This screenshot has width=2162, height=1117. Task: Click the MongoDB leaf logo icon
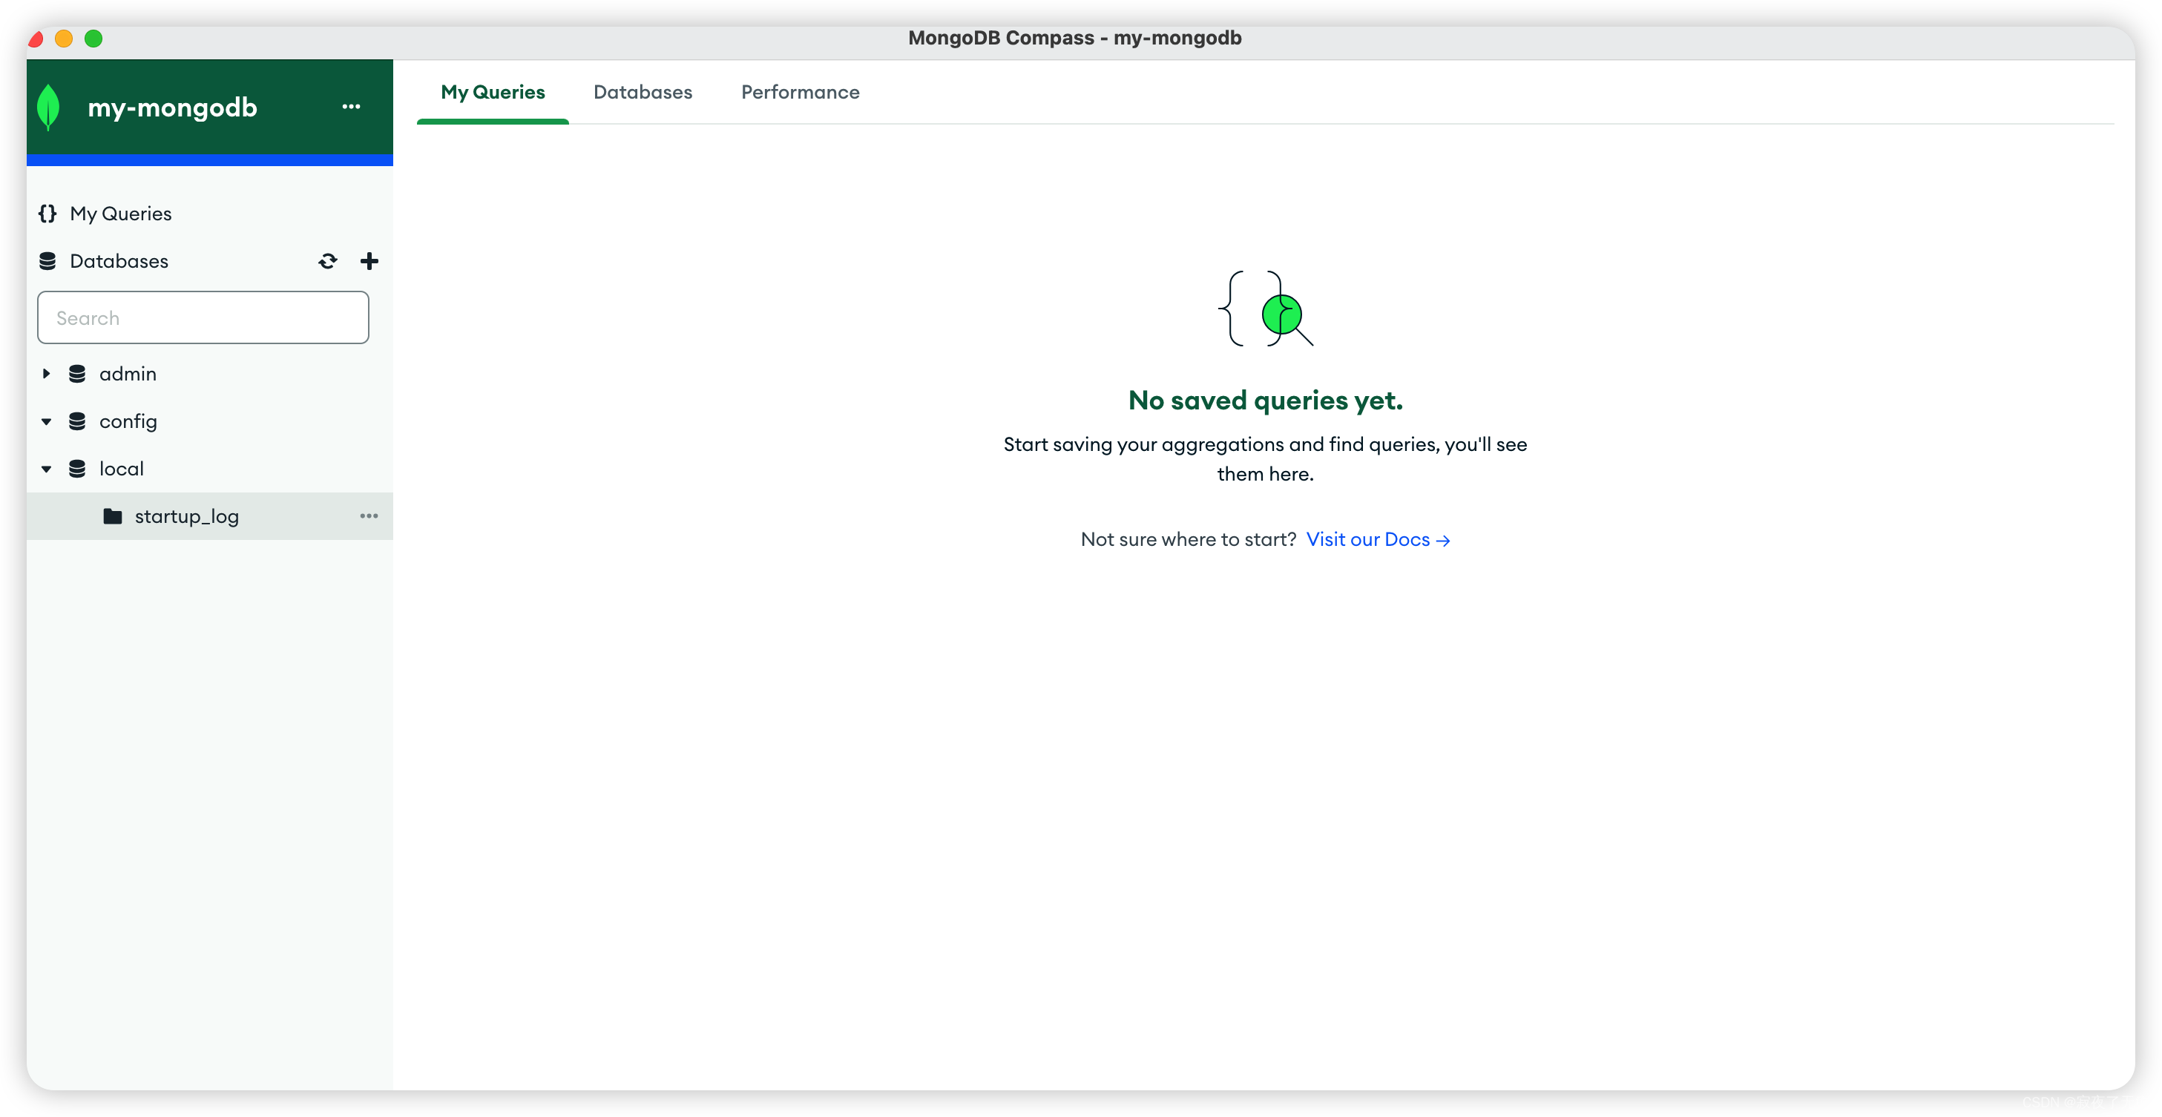49,108
